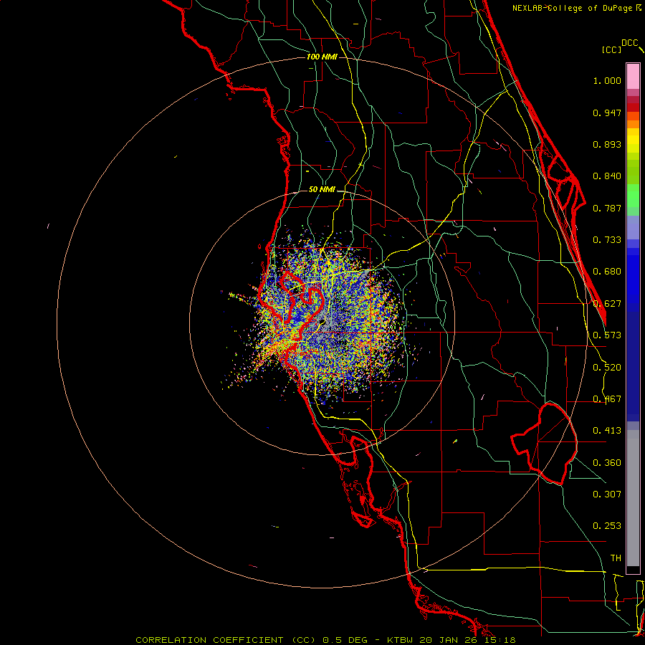Image resolution: width=645 pixels, height=645 pixels.
Task: Click the TH threshold label
Action: [x=616, y=558]
